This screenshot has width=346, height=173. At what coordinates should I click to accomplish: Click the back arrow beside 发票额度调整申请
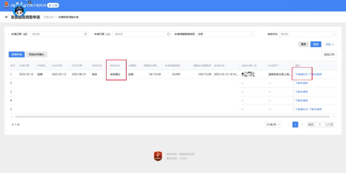(x=6, y=17)
